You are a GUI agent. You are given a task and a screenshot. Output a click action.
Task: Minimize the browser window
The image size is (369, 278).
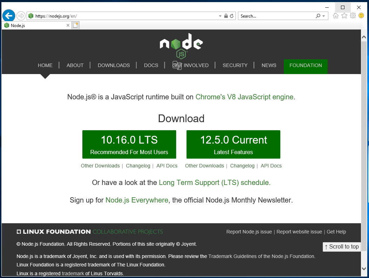tap(327, 7)
